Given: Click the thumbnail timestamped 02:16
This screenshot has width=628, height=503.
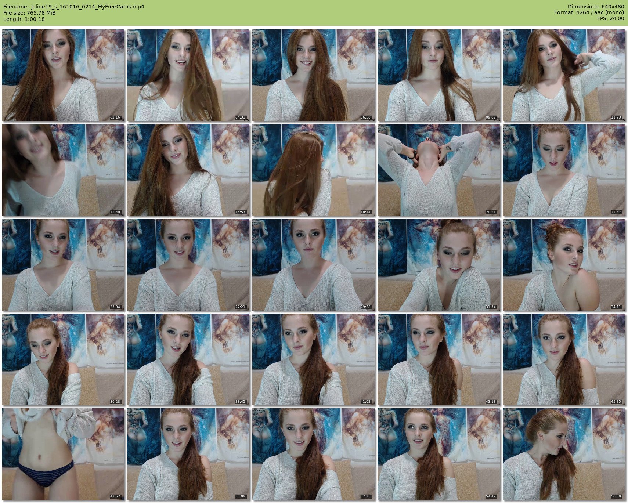Looking at the screenshot, I should (x=63, y=75).
